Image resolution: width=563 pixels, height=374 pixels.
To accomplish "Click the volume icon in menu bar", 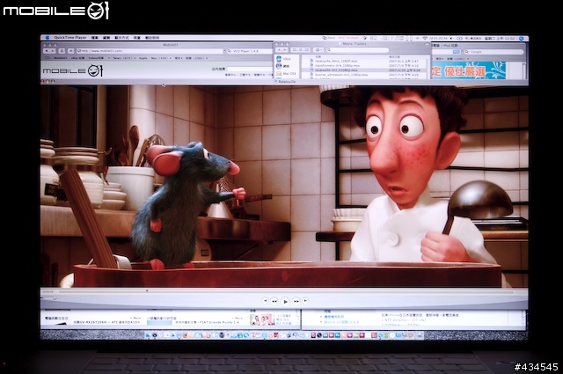I will coord(451,38).
